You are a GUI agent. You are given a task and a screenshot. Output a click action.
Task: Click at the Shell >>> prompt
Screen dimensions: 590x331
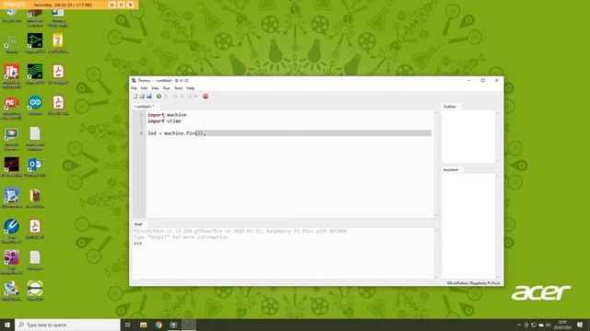pyautogui.click(x=137, y=244)
